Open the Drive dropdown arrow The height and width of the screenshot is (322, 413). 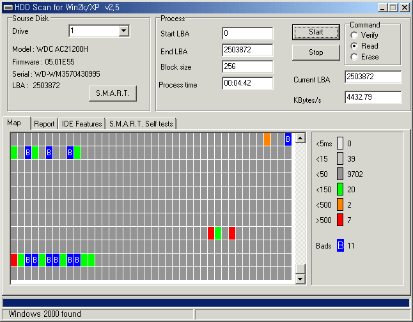point(123,31)
